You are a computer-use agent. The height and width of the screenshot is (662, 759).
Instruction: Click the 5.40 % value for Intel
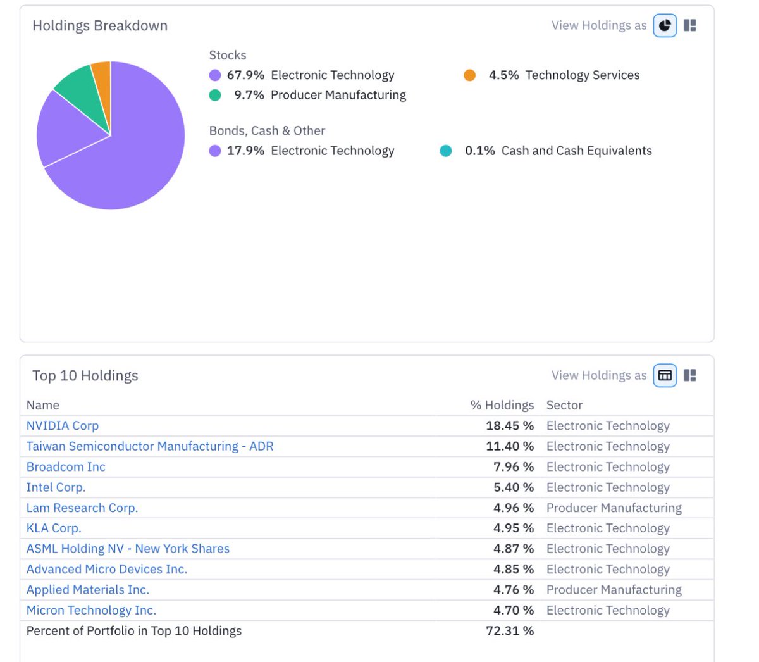(x=514, y=487)
